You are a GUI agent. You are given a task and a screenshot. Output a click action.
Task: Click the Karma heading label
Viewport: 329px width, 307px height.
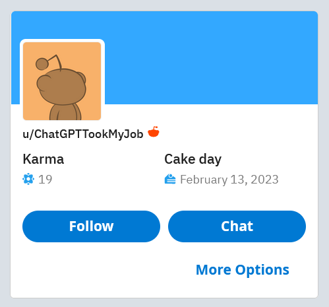(44, 159)
